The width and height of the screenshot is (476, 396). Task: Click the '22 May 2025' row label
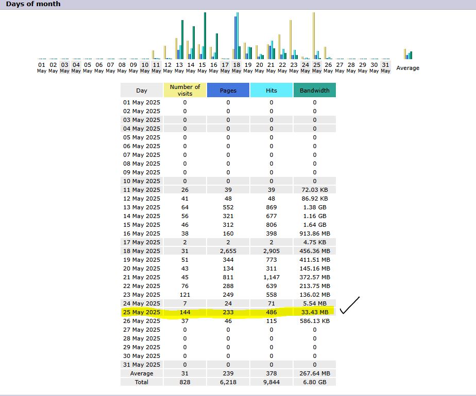coord(142,286)
